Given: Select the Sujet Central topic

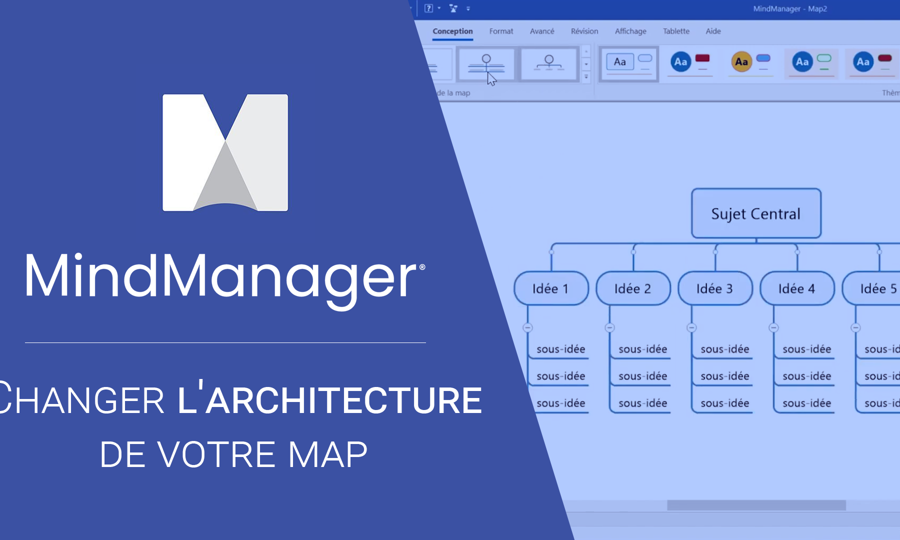Looking at the screenshot, I should click(x=756, y=213).
